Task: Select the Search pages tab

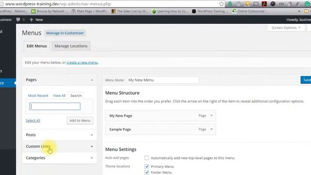Action: click(x=76, y=96)
